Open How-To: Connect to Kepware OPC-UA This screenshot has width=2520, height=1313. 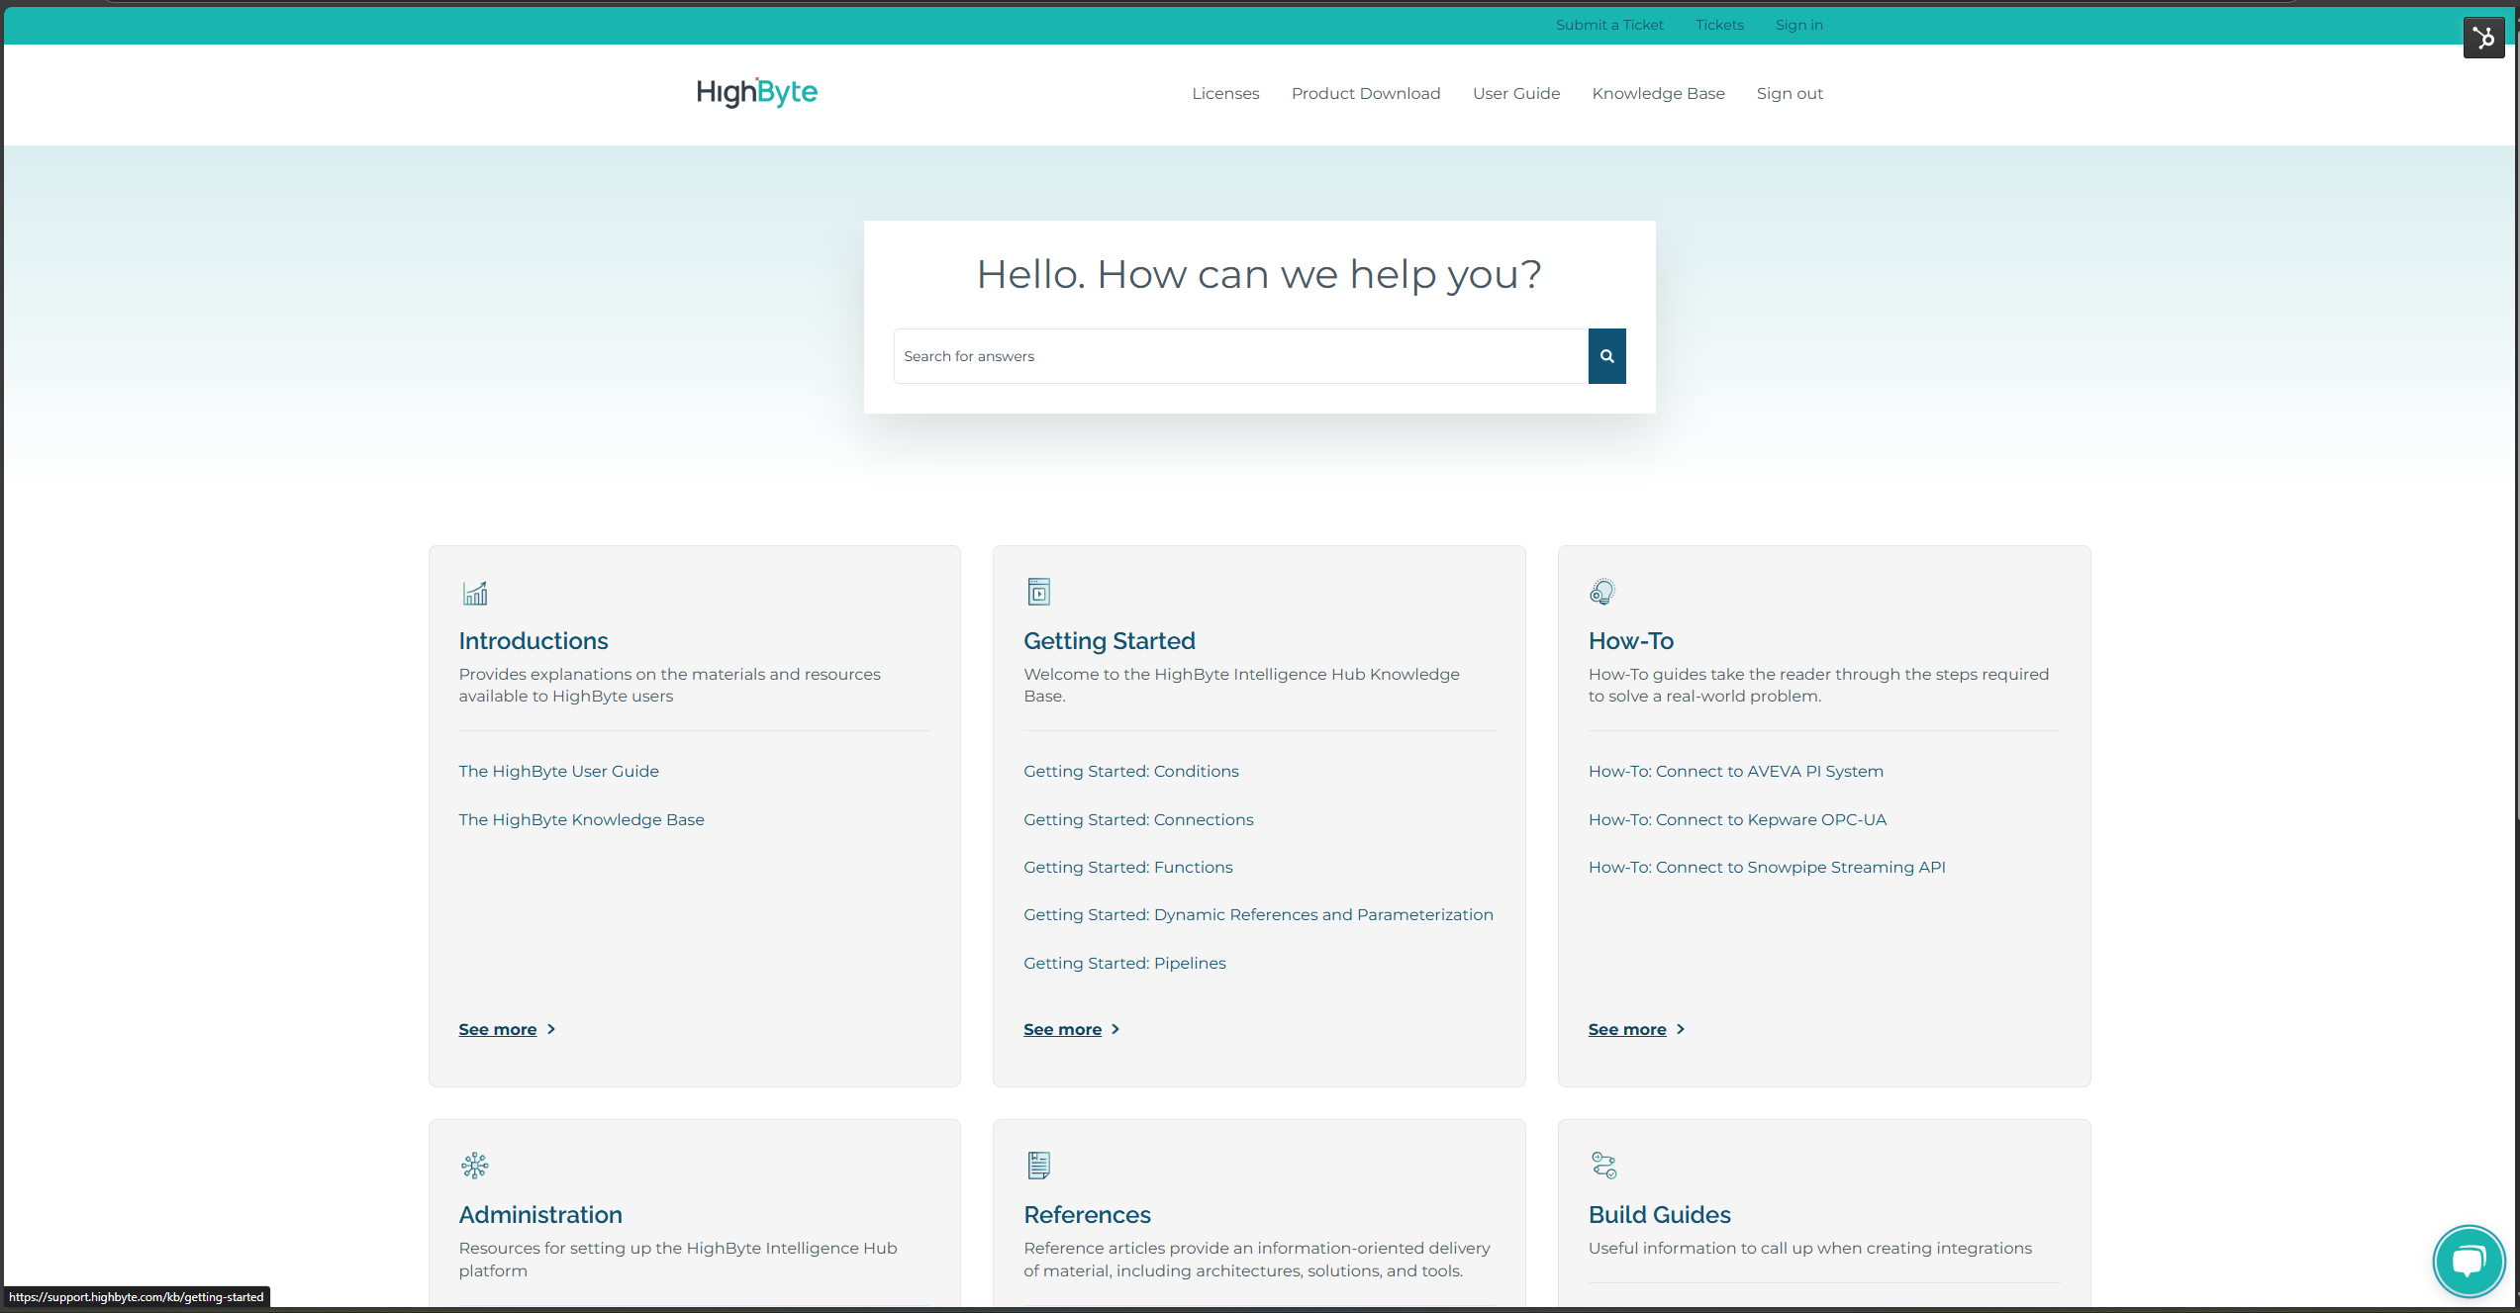[x=1737, y=819]
